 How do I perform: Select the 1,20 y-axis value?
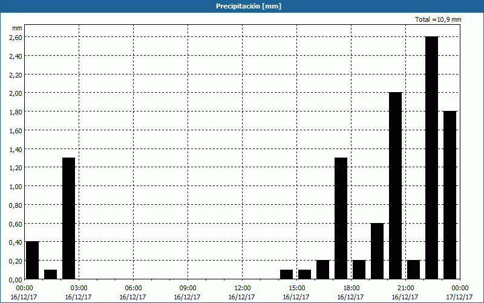pos(16,168)
